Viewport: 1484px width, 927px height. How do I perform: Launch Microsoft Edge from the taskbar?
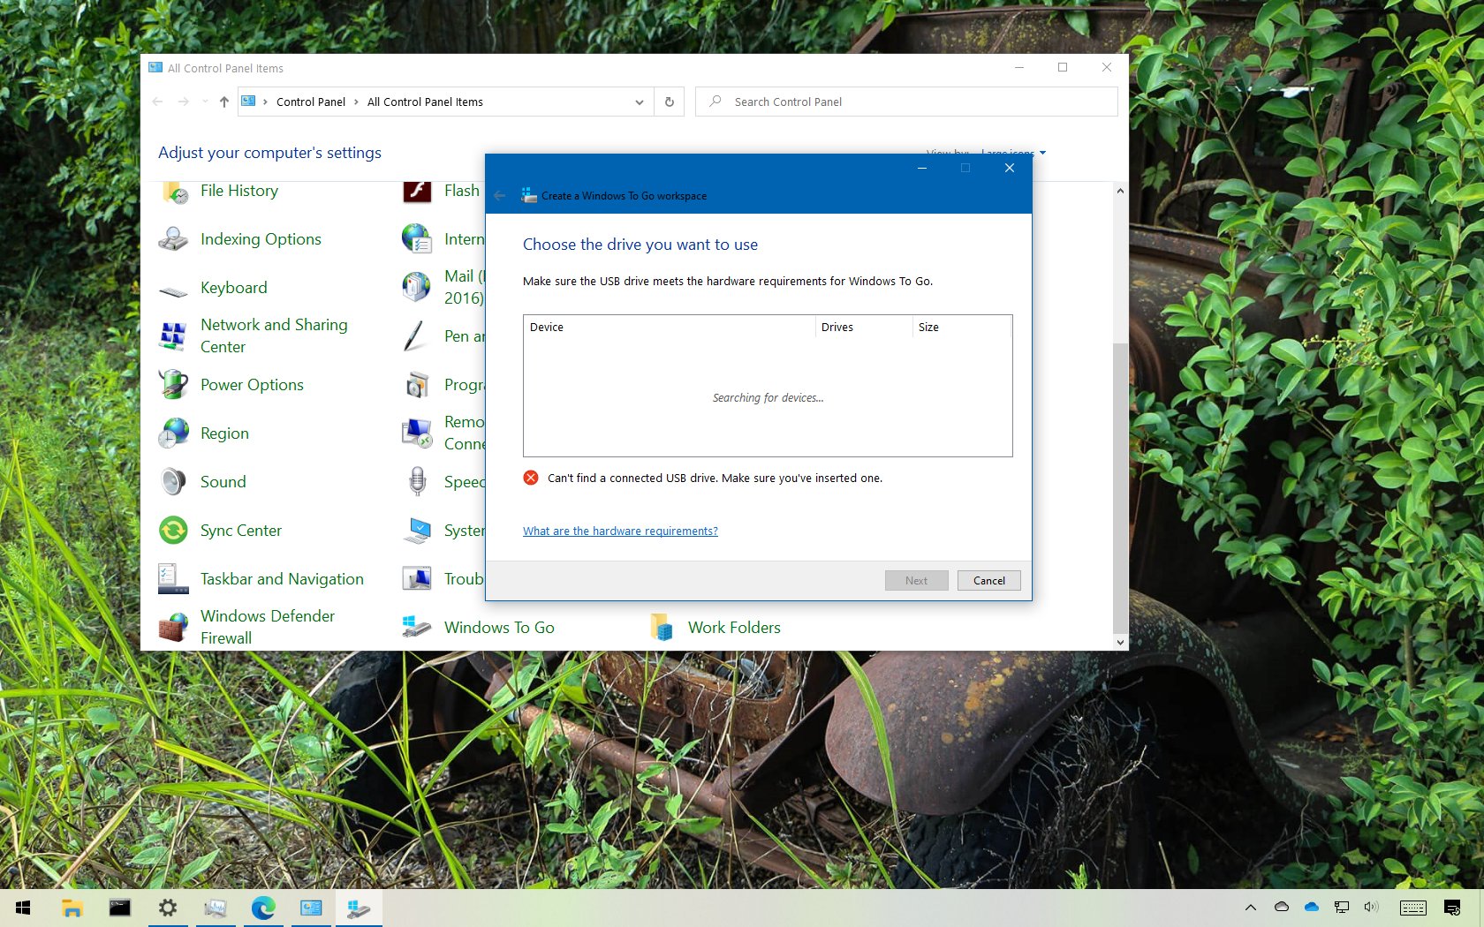point(262,908)
